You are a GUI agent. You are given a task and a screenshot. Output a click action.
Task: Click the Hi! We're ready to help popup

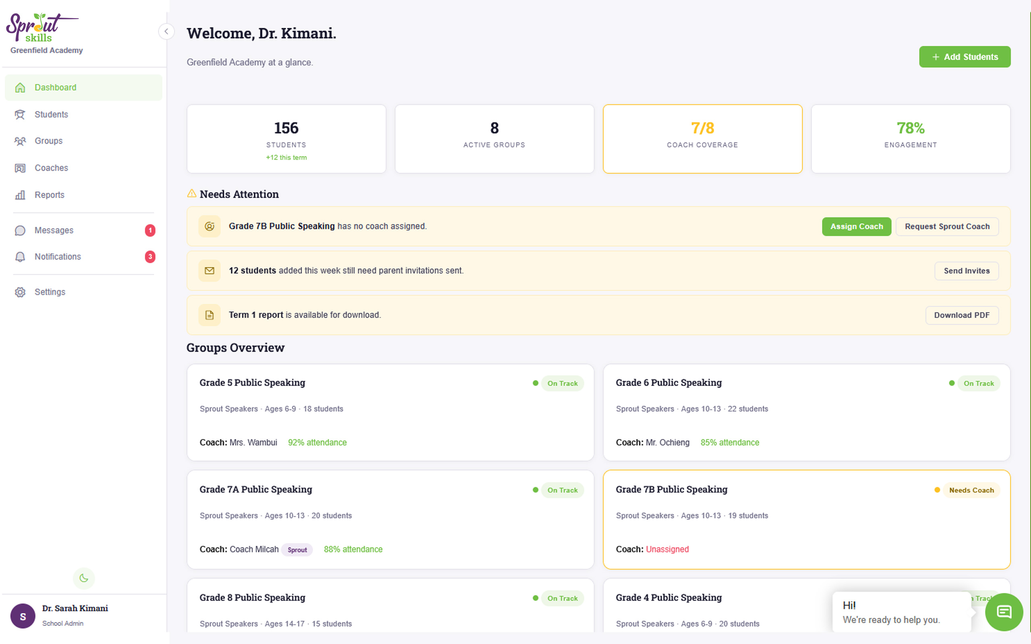(901, 612)
